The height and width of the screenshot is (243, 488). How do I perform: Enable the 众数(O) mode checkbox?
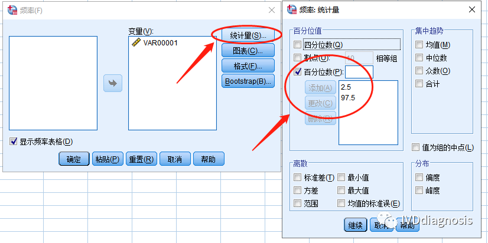click(x=419, y=71)
